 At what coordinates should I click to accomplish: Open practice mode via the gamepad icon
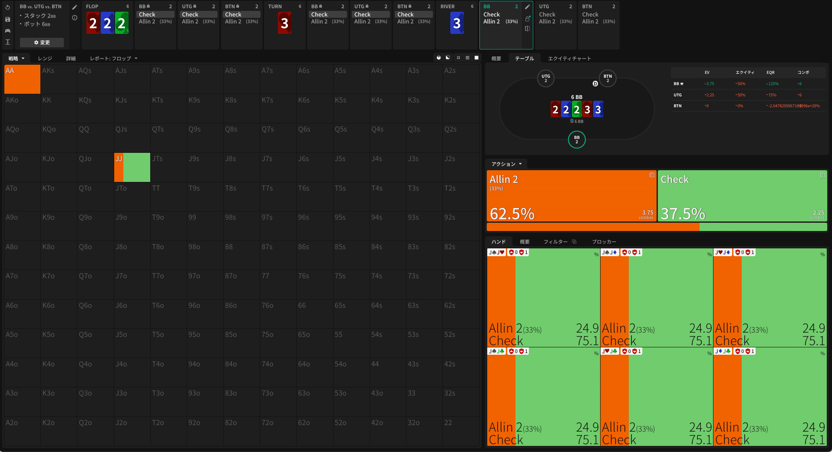(x=7, y=31)
